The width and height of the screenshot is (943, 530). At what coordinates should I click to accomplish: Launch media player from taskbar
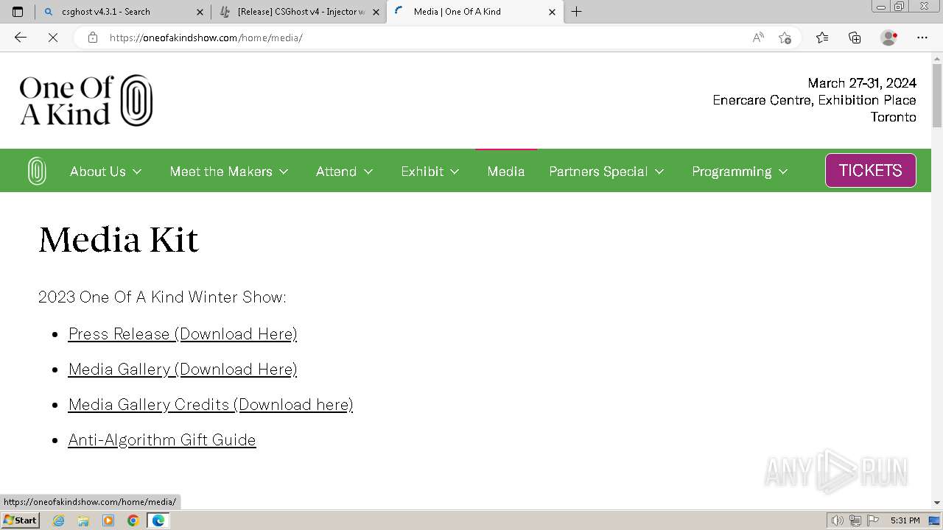pos(108,520)
